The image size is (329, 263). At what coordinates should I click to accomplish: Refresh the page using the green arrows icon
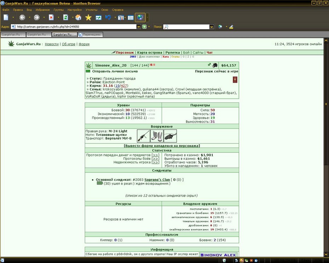[66, 18]
